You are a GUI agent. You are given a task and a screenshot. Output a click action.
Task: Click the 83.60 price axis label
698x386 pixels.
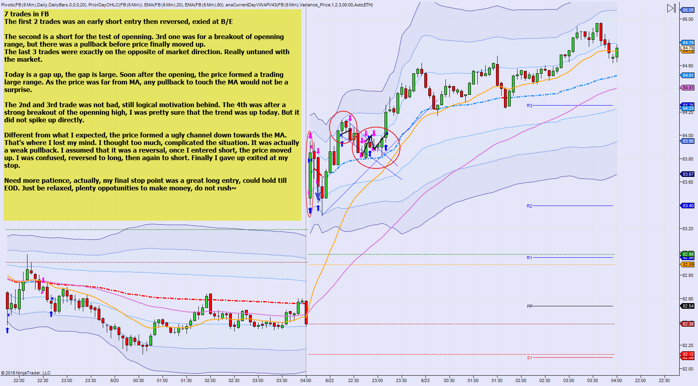[688, 182]
